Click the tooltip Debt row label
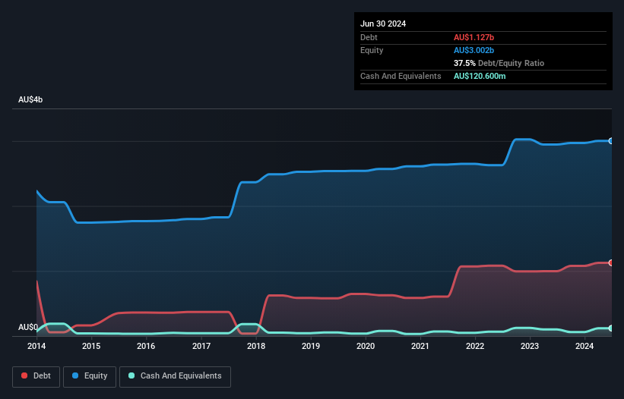624x399 pixels. pos(369,37)
